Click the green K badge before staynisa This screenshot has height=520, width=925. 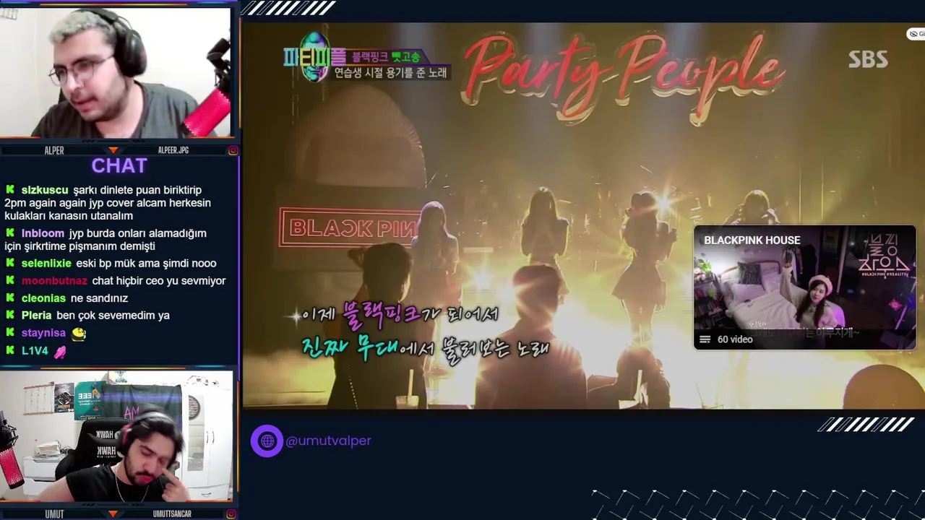coord(10,333)
